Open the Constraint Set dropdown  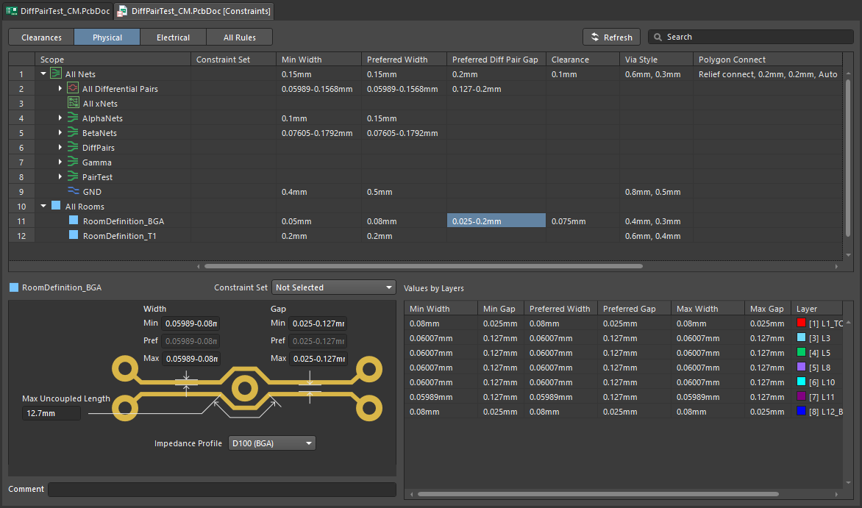[x=334, y=287]
